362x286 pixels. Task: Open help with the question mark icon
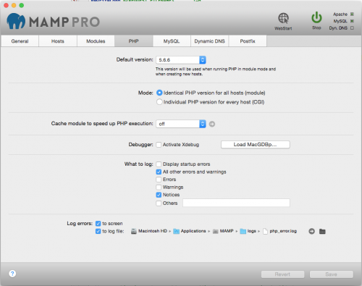pos(12,274)
